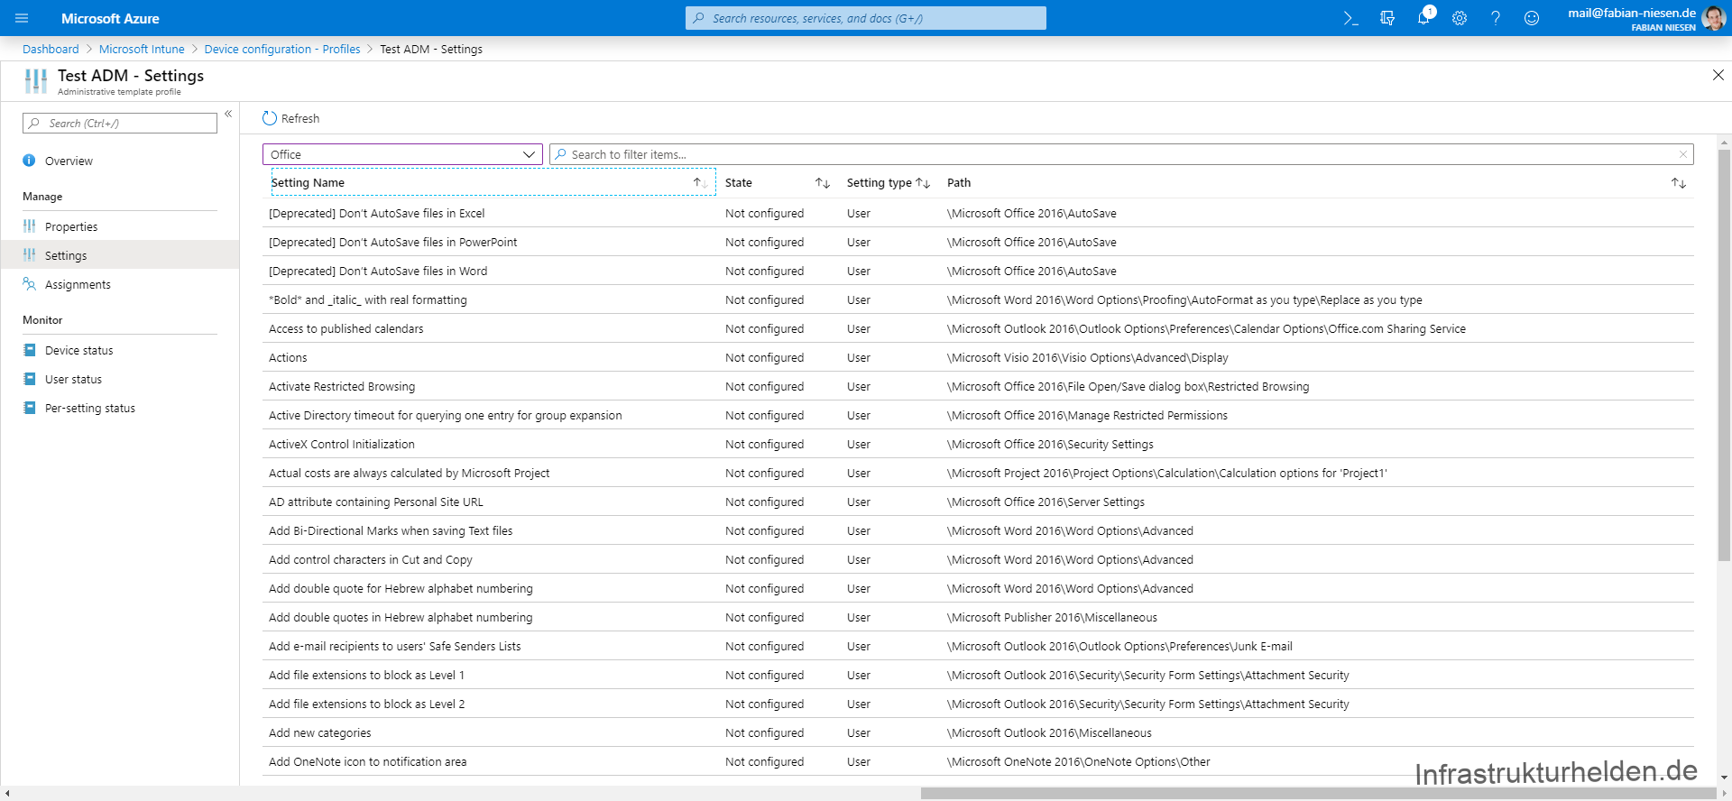Image resolution: width=1732 pixels, height=801 pixels.
Task: Click the feedback smiley icon
Action: pyautogui.click(x=1532, y=18)
